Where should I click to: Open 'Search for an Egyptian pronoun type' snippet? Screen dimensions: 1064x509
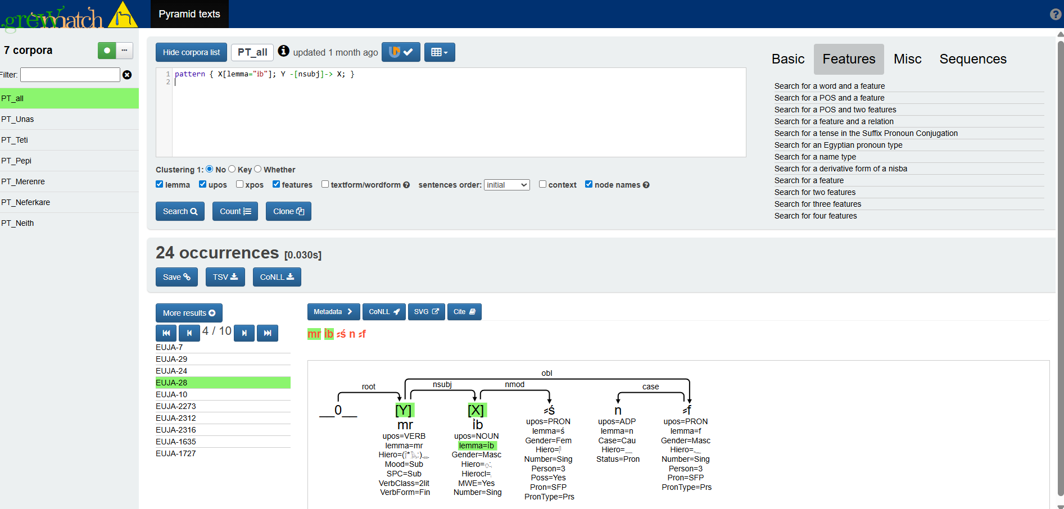pyautogui.click(x=838, y=145)
